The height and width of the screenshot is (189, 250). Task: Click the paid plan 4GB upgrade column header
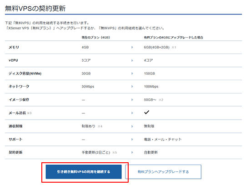[174, 38]
